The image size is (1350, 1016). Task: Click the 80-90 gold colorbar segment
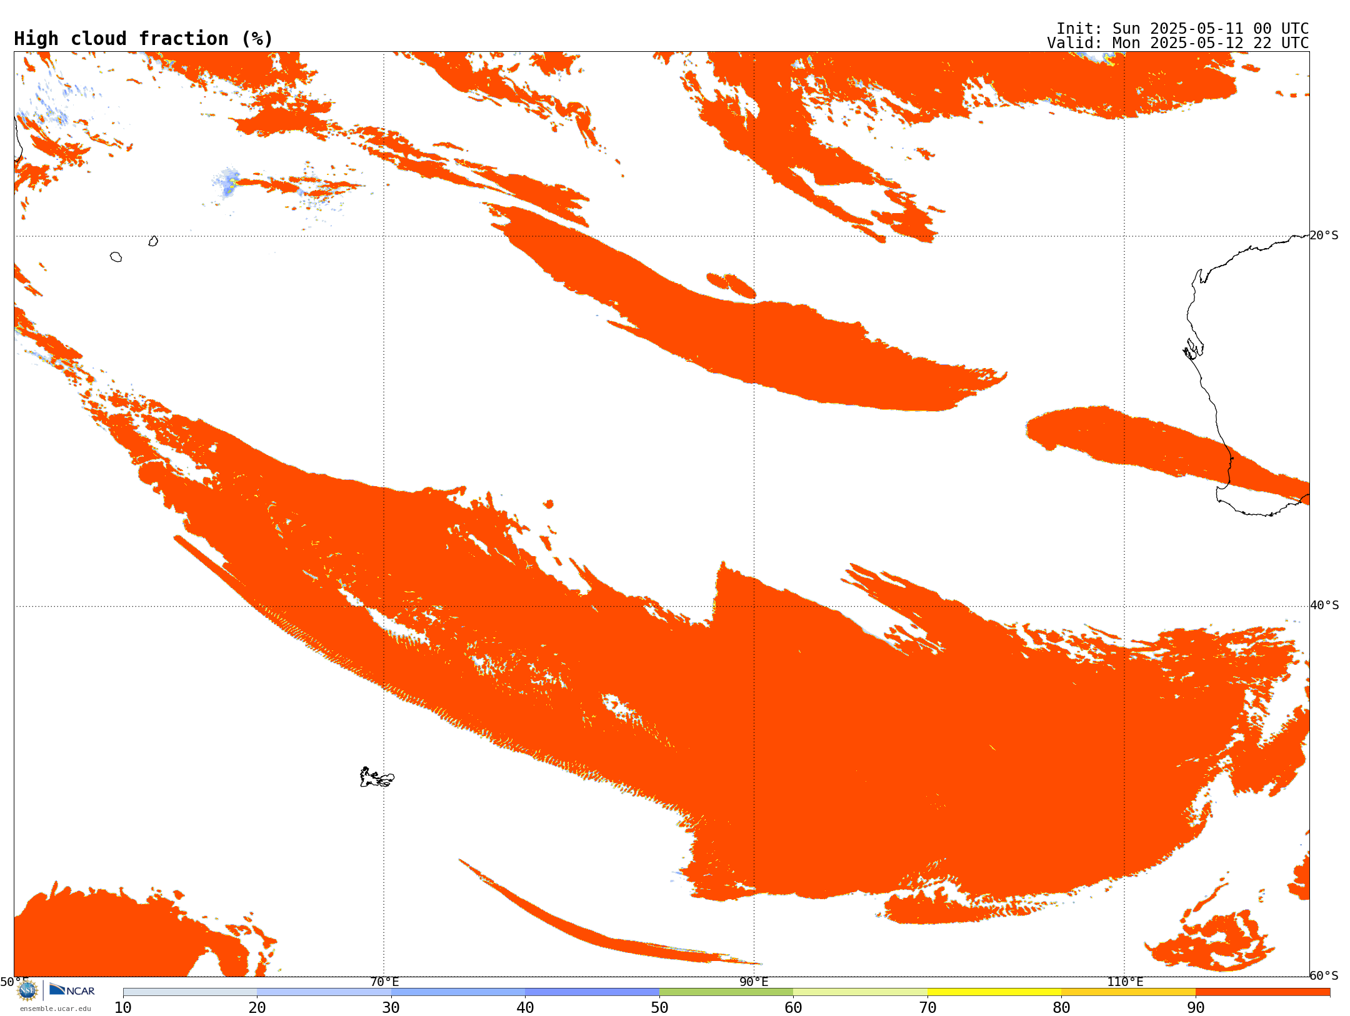coord(1128,992)
